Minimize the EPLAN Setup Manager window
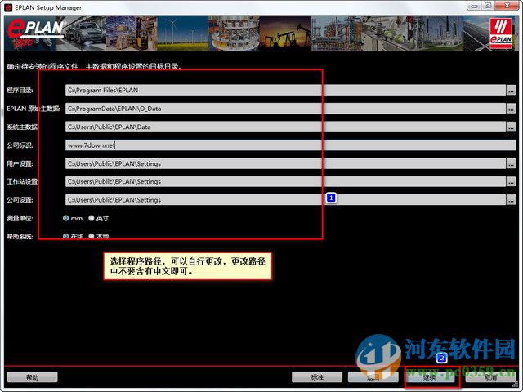 [x=474, y=6]
